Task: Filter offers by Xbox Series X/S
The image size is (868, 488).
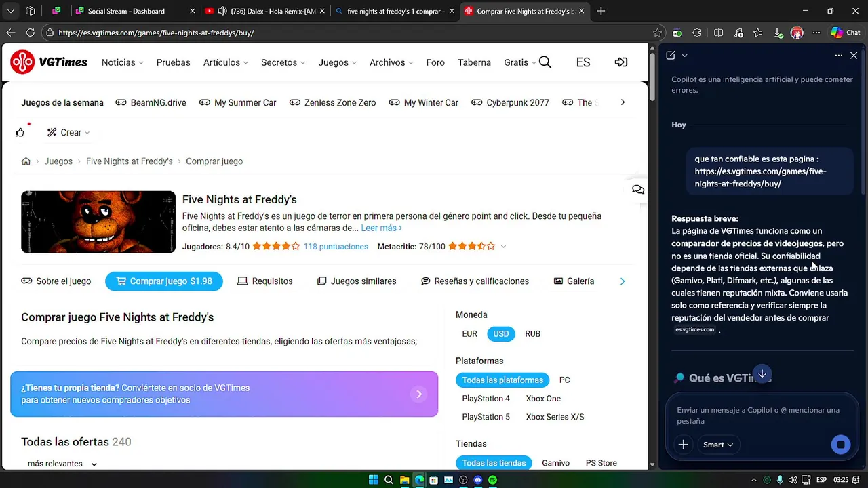Action: coord(555,417)
